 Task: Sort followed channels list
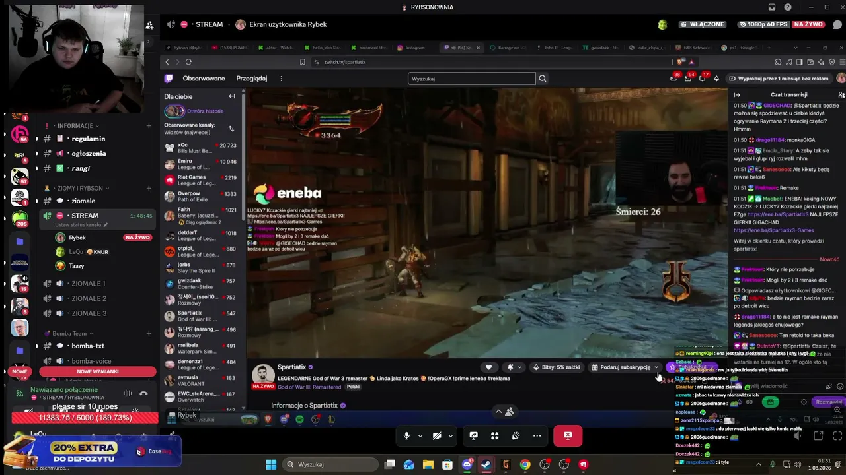(231, 129)
